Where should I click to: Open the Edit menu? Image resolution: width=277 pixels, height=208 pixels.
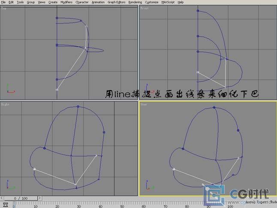pyautogui.click(x=11, y=2)
